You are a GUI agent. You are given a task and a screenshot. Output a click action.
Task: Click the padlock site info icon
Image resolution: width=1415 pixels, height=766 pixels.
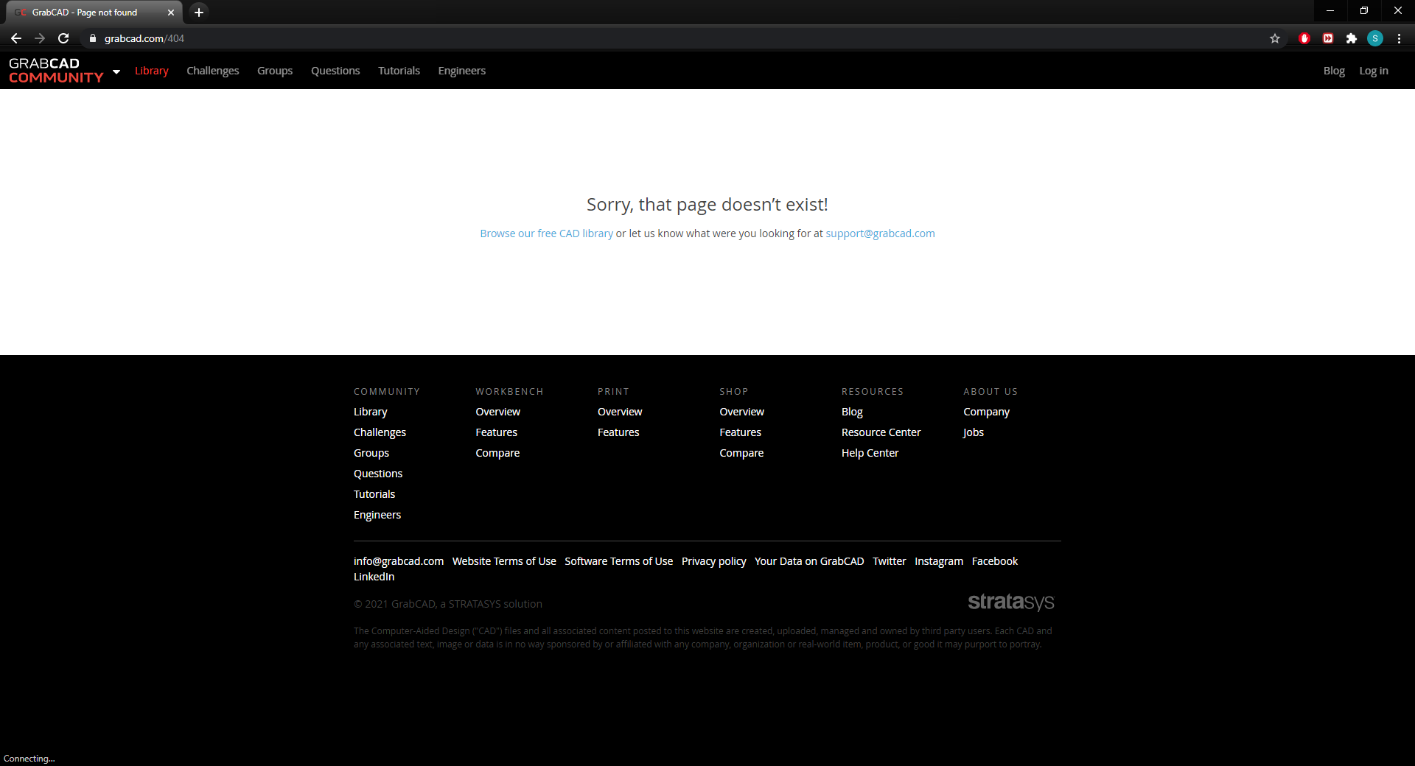(92, 38)
